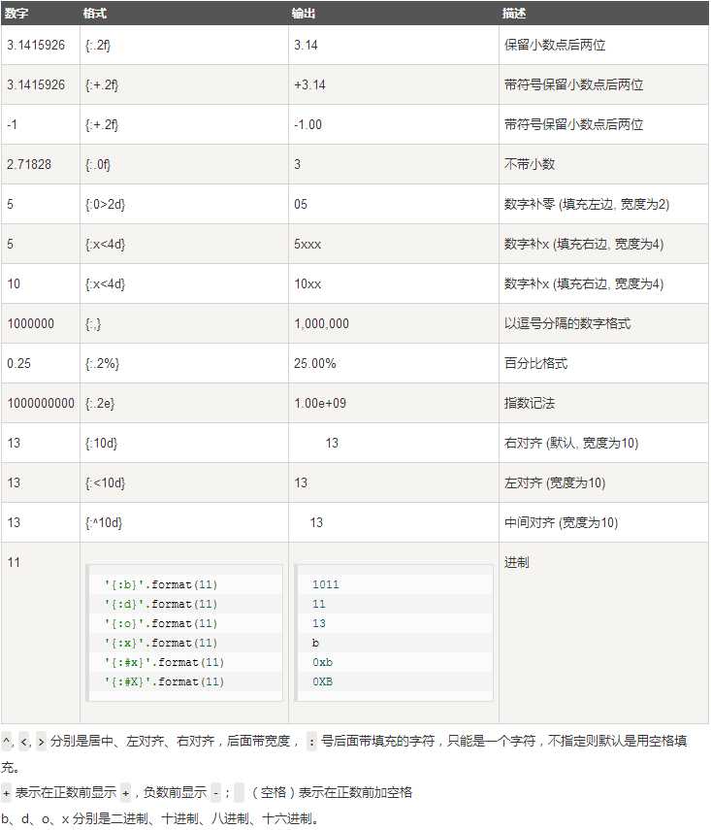This screenshot has width=711, height=830.
Task: Click description 数字补零 (填充左边, 宽度为2)
Action: pos(587,204)
